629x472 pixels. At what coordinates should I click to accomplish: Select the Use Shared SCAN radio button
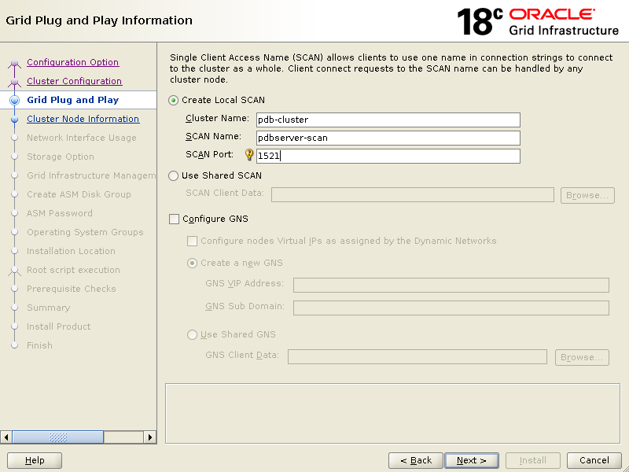(x=173, y=175)
